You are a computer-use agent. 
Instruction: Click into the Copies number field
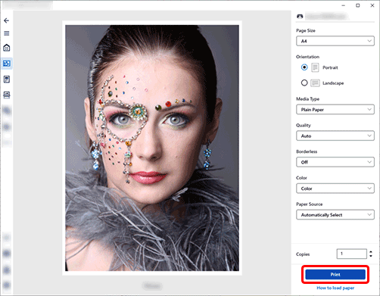point(351,254)
